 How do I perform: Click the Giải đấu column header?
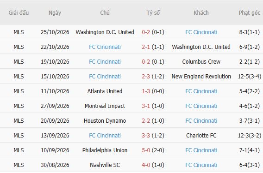coord(19,13)
